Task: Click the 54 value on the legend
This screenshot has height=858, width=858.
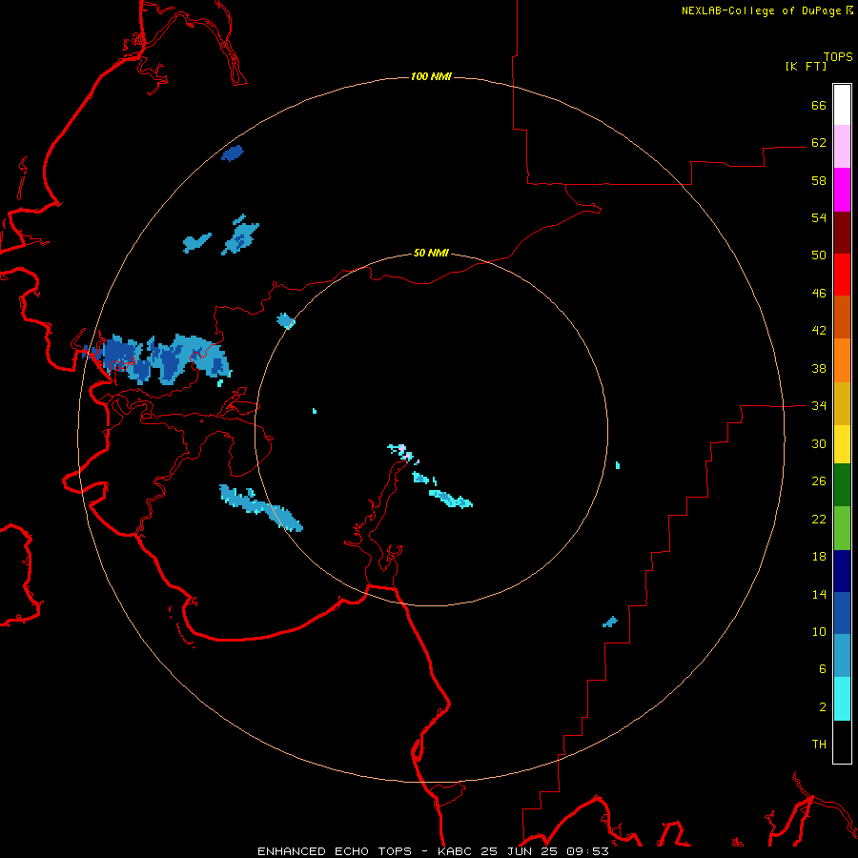Action: tap(819, 217)
